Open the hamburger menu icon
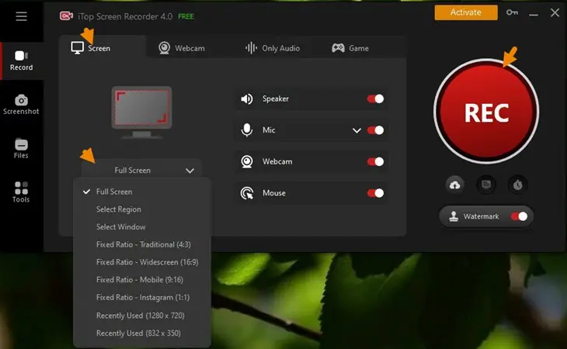This screenshot has height=349, width=567. [x=21, y=16]
